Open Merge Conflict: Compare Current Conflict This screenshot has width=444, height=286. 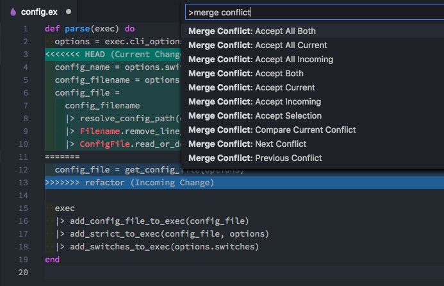point(313,130)
